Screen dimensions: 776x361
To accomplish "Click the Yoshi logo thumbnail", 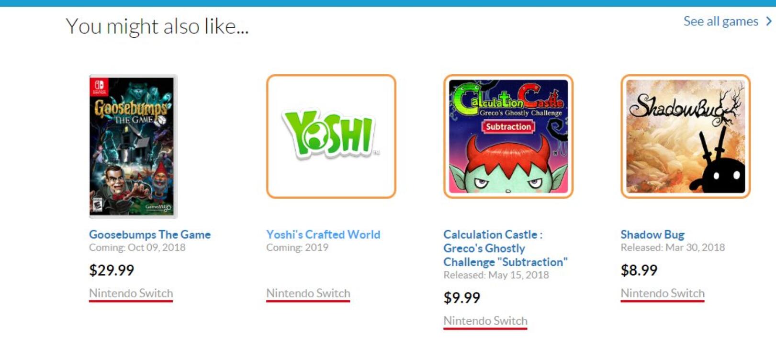I will (x=331, y=136).
